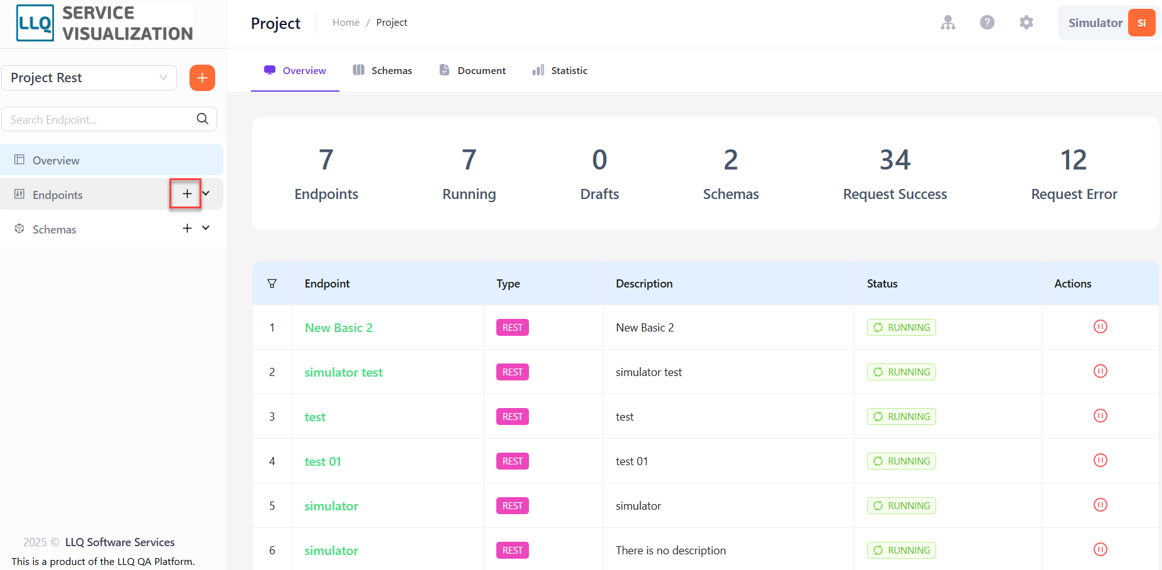Click the LLQ Service Visualization logo
Image resolution: width=1162 pixels, height=570 pixels.
point(105,23)
